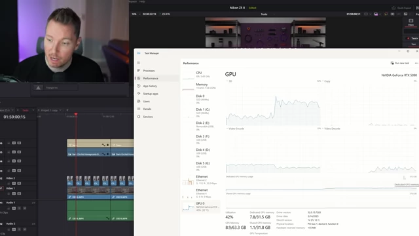Select CPU in the performance list
The image size is (419, 236).
coord(201,75)
